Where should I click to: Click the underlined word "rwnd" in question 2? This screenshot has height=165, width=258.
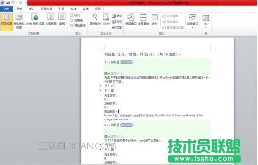click(x=142, y=140)
